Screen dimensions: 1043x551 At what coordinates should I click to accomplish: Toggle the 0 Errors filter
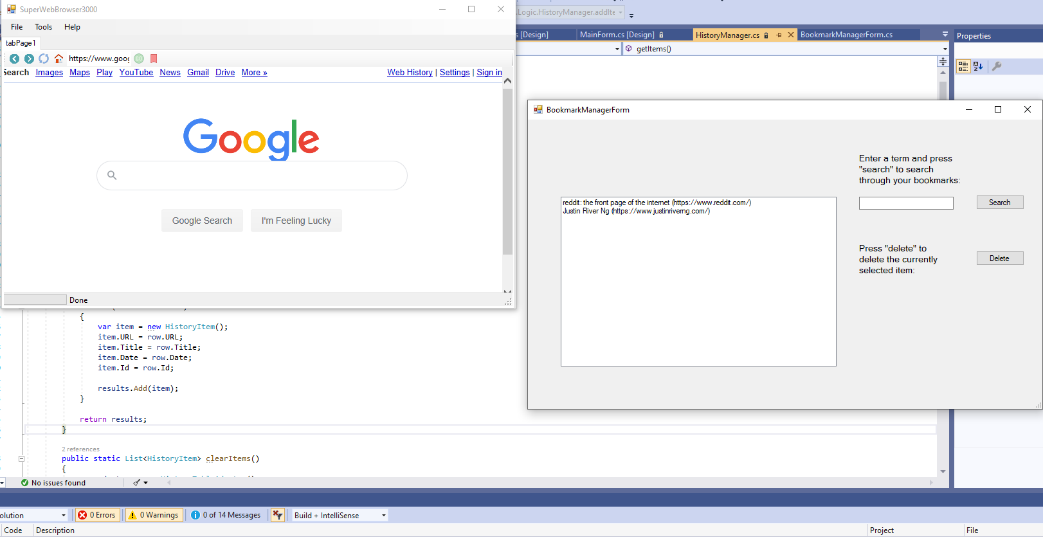97,515
